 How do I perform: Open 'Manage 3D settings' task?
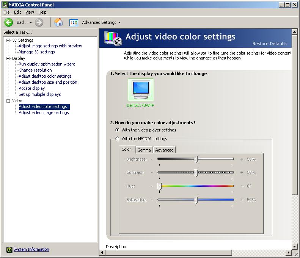(x=36, y=52)
